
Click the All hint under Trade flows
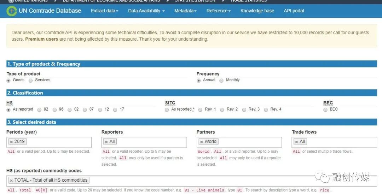coord(296,151)
